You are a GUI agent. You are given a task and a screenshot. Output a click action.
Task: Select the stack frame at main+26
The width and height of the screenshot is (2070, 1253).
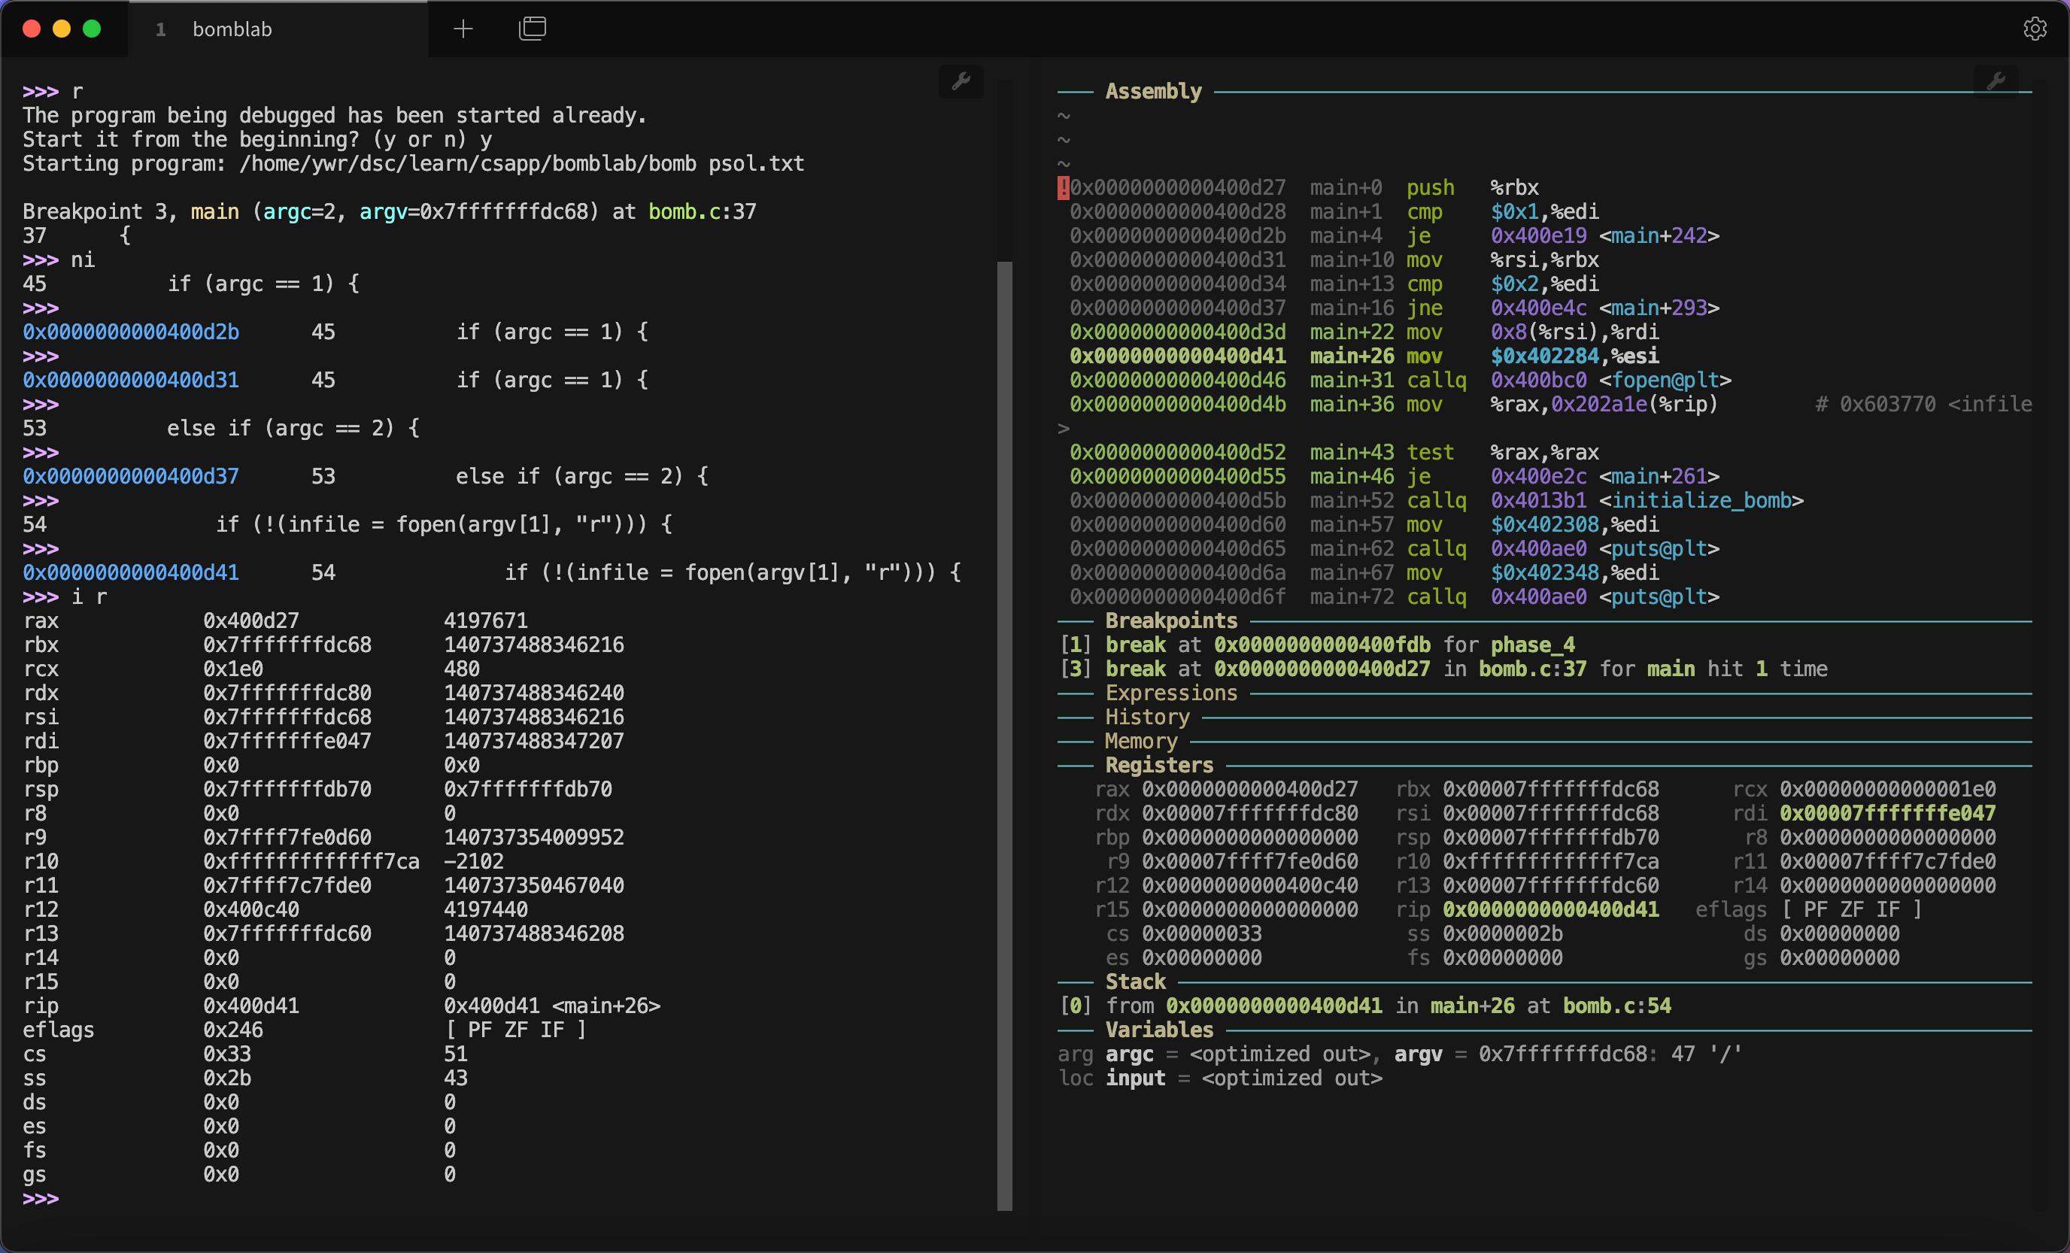[x=1473, y=1006]
